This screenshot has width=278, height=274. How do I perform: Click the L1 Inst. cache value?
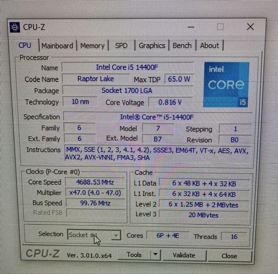(204, 194)
